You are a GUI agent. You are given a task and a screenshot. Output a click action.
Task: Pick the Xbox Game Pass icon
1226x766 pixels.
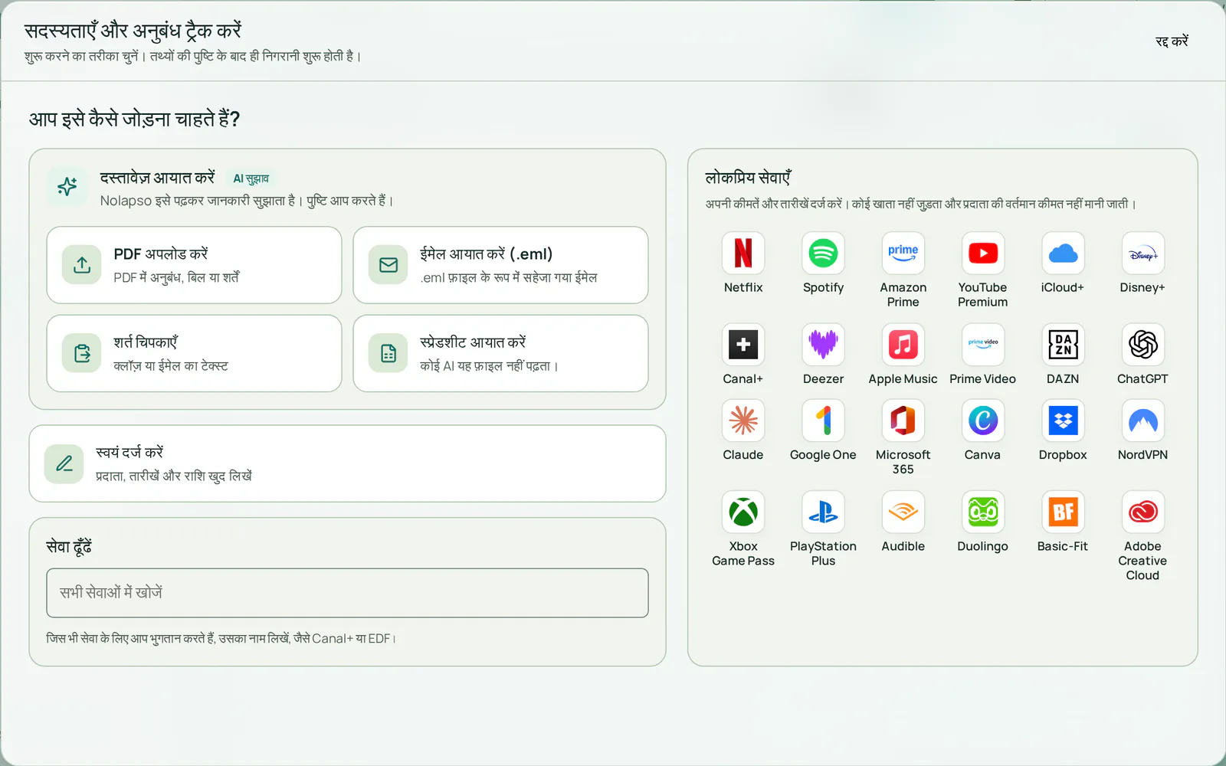click(x=743, y=512)
